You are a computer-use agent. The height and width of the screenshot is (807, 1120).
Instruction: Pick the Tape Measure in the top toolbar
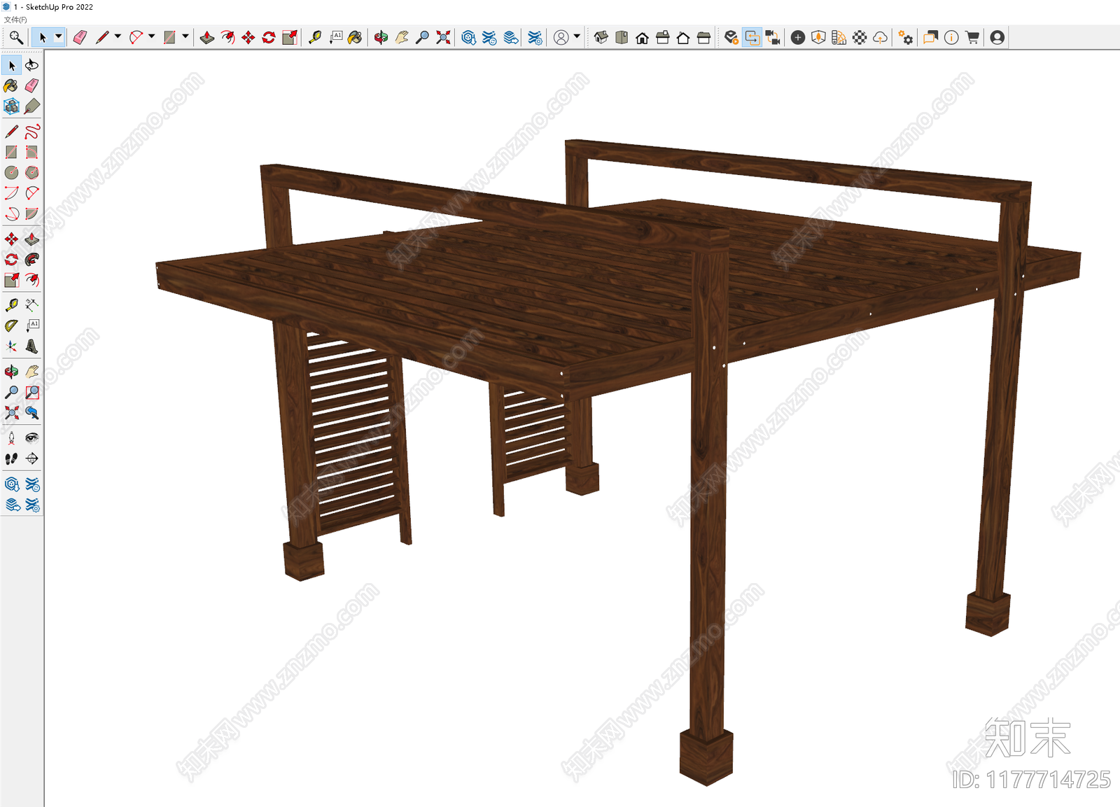pos(315,37)
